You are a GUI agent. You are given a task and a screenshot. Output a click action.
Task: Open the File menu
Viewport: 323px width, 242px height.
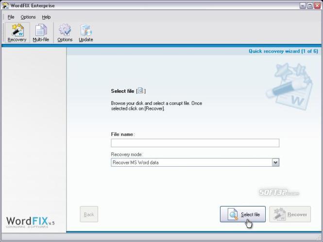tap(11, 17)
